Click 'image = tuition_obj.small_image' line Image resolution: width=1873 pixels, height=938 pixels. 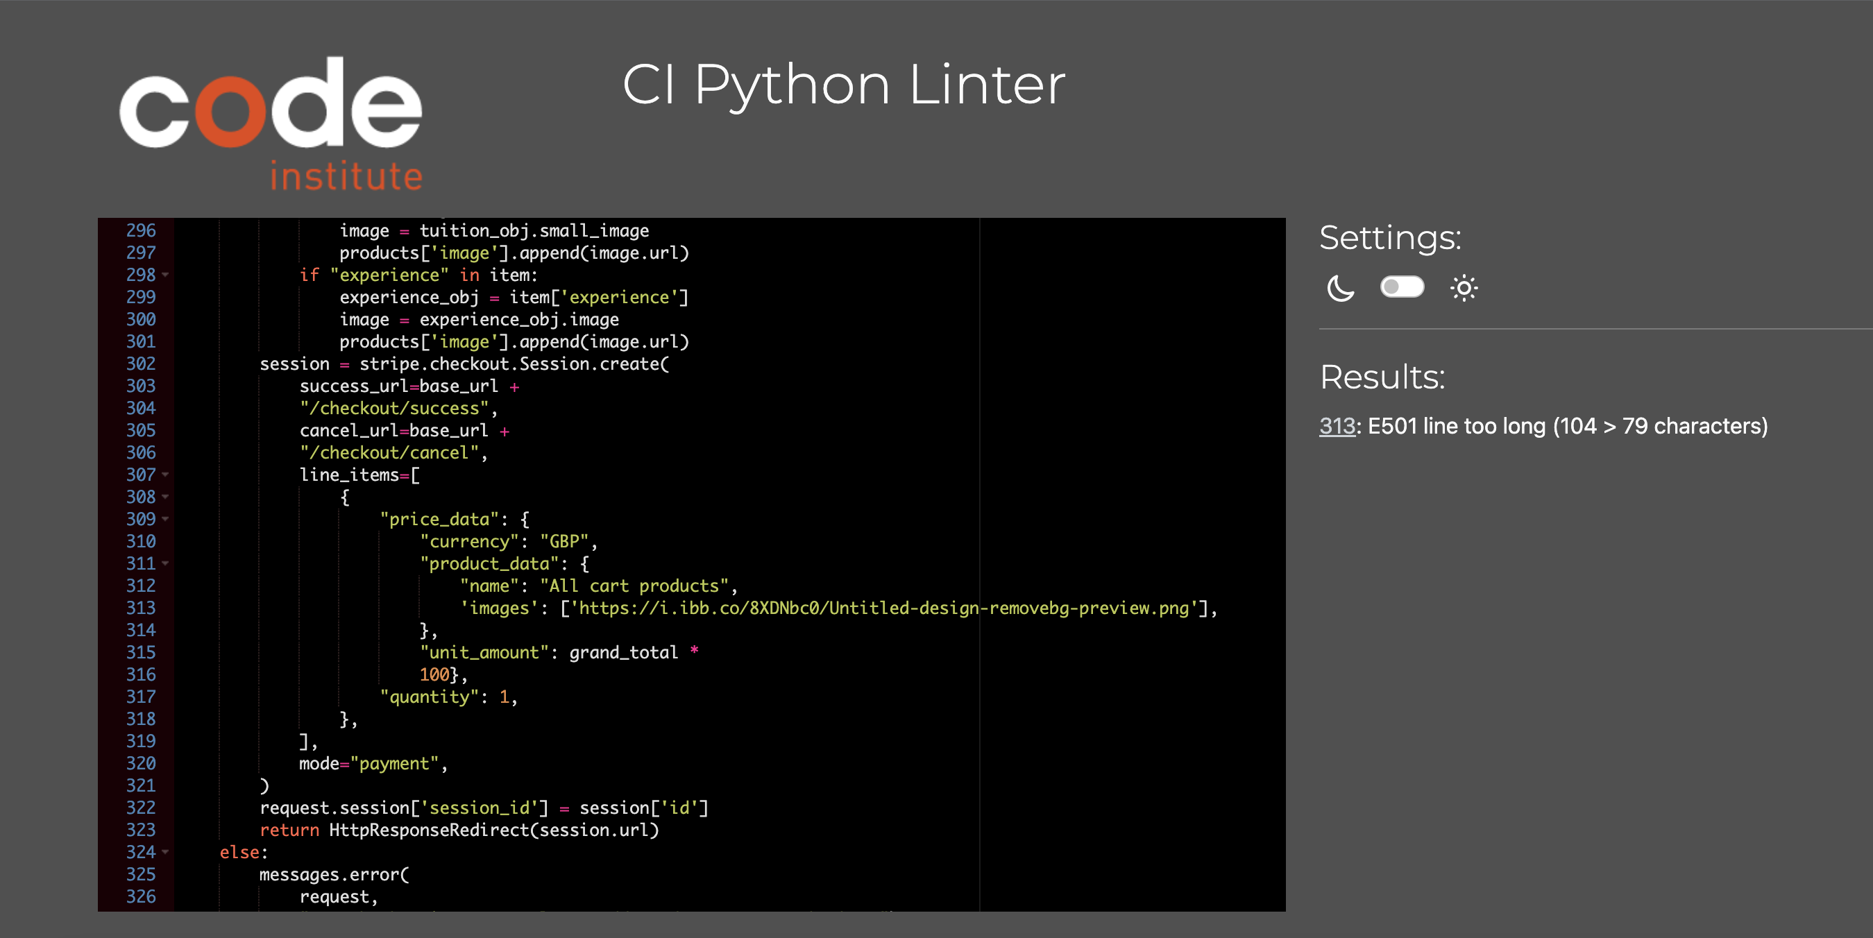point(494,230)
